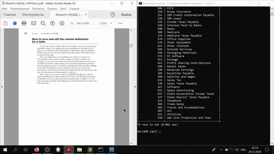Click 'State Corporation Income Taxes' row
The height and width of the screenshot is (154, 274).
pos(191,94)
